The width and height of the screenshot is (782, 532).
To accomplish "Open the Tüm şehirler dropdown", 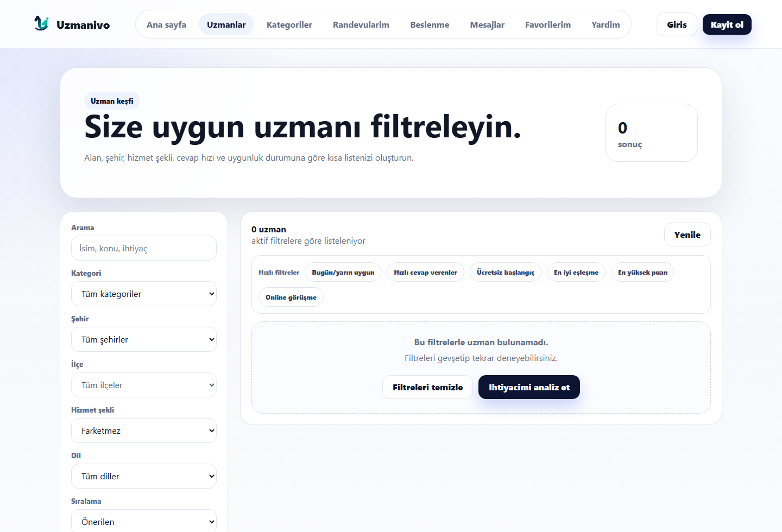I will click(x=144, y=339).
